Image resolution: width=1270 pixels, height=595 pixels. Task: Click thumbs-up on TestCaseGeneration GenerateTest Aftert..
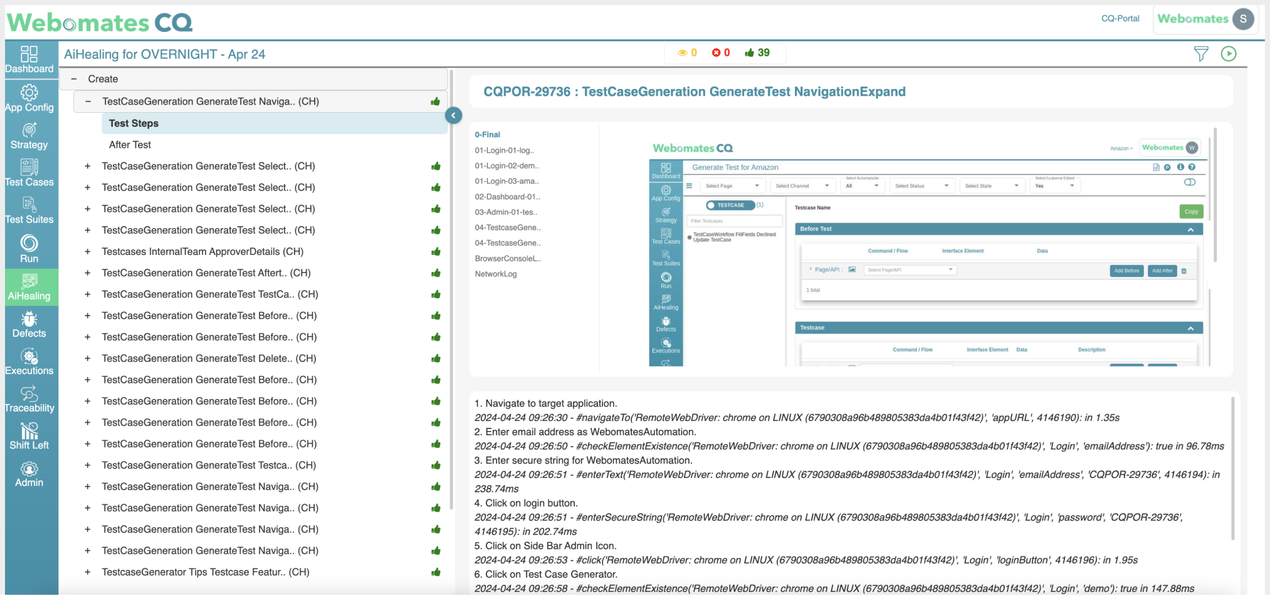(436, 273)
